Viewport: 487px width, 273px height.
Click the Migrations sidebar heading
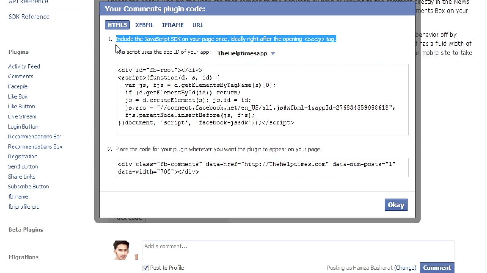coord(23,257)
